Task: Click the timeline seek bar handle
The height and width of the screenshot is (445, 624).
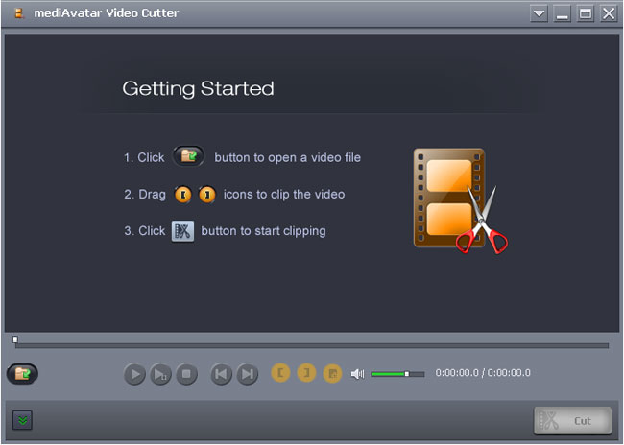Action: click(15, 340)
